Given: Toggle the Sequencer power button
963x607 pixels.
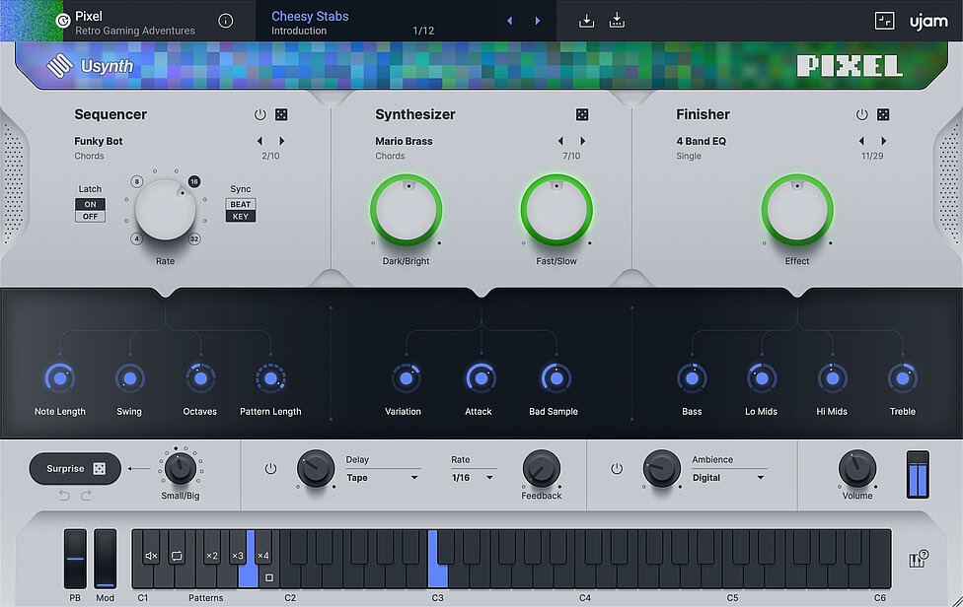Looking at the screenshot, I should [x=260, y=115].
